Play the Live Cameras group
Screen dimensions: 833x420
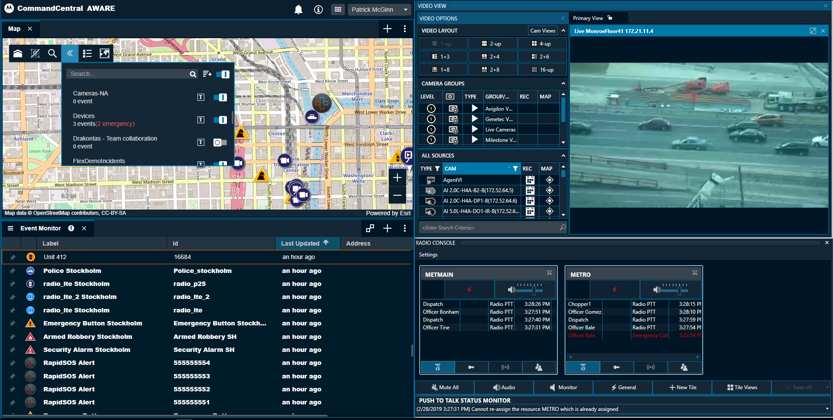[x=475, y=129]
